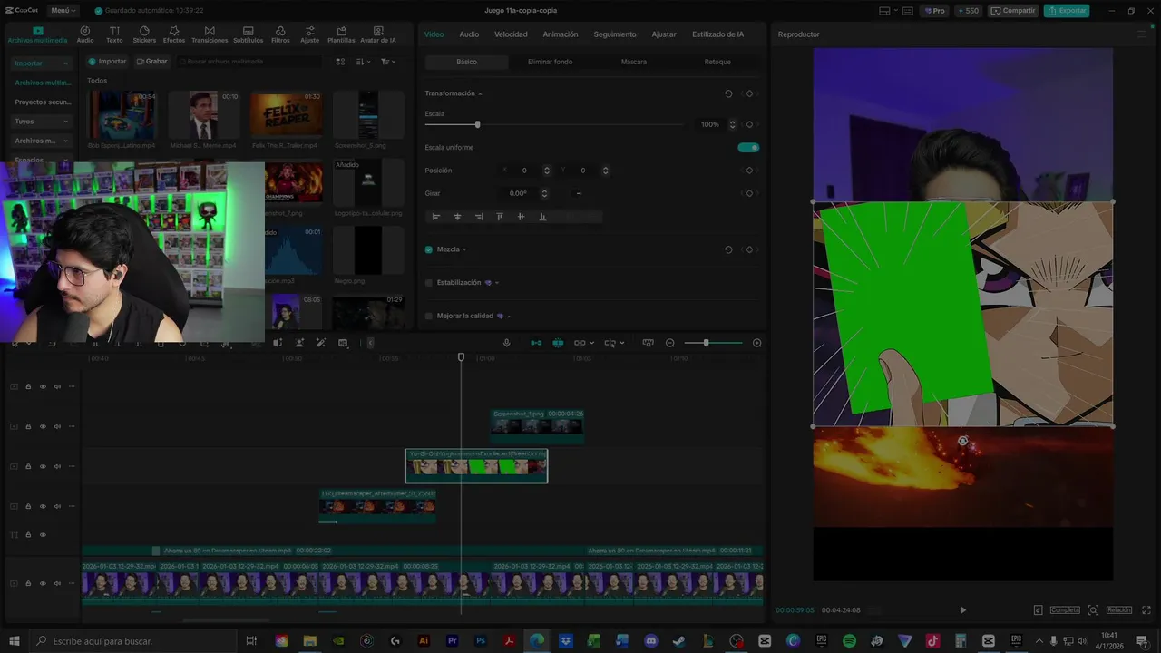The width and height of the screenshot is (1161, 653).
Task: Reset the Transformación settings
Action: [728, 93]
